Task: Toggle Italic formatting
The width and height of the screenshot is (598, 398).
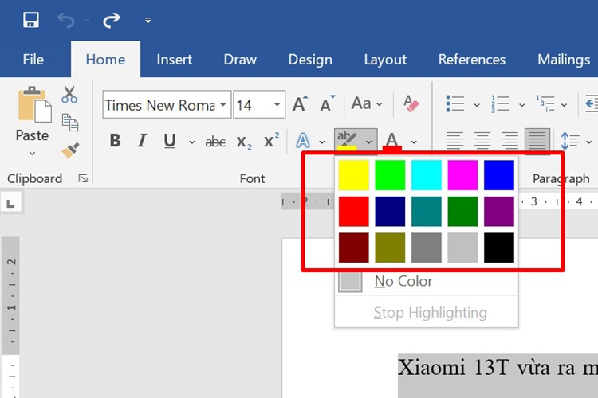Action: pos(142,141)
